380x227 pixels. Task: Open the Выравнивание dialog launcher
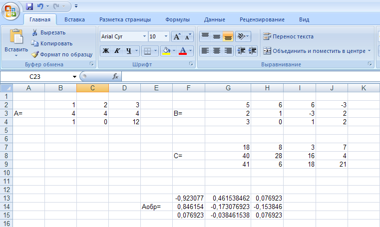(370, 64)
